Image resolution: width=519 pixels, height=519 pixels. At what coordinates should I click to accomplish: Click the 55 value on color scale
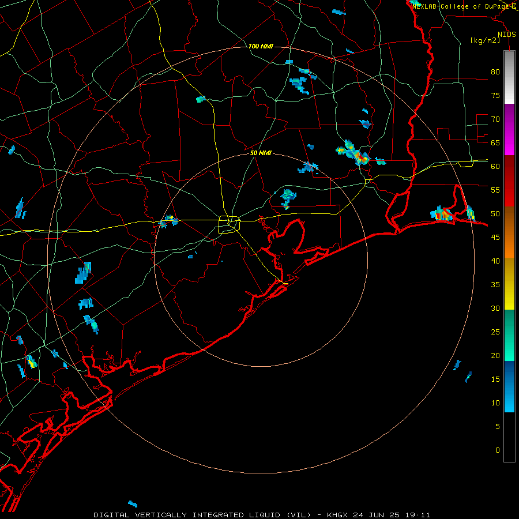point(495,190)
